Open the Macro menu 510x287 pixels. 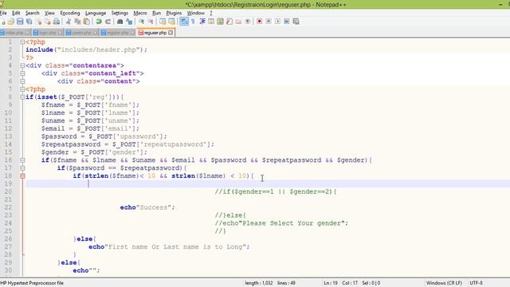coord(140,13)
